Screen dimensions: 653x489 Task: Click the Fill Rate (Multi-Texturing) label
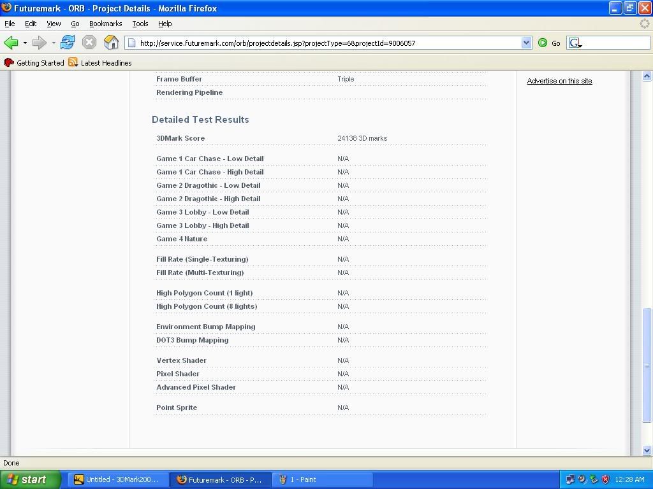click(200, 273)
